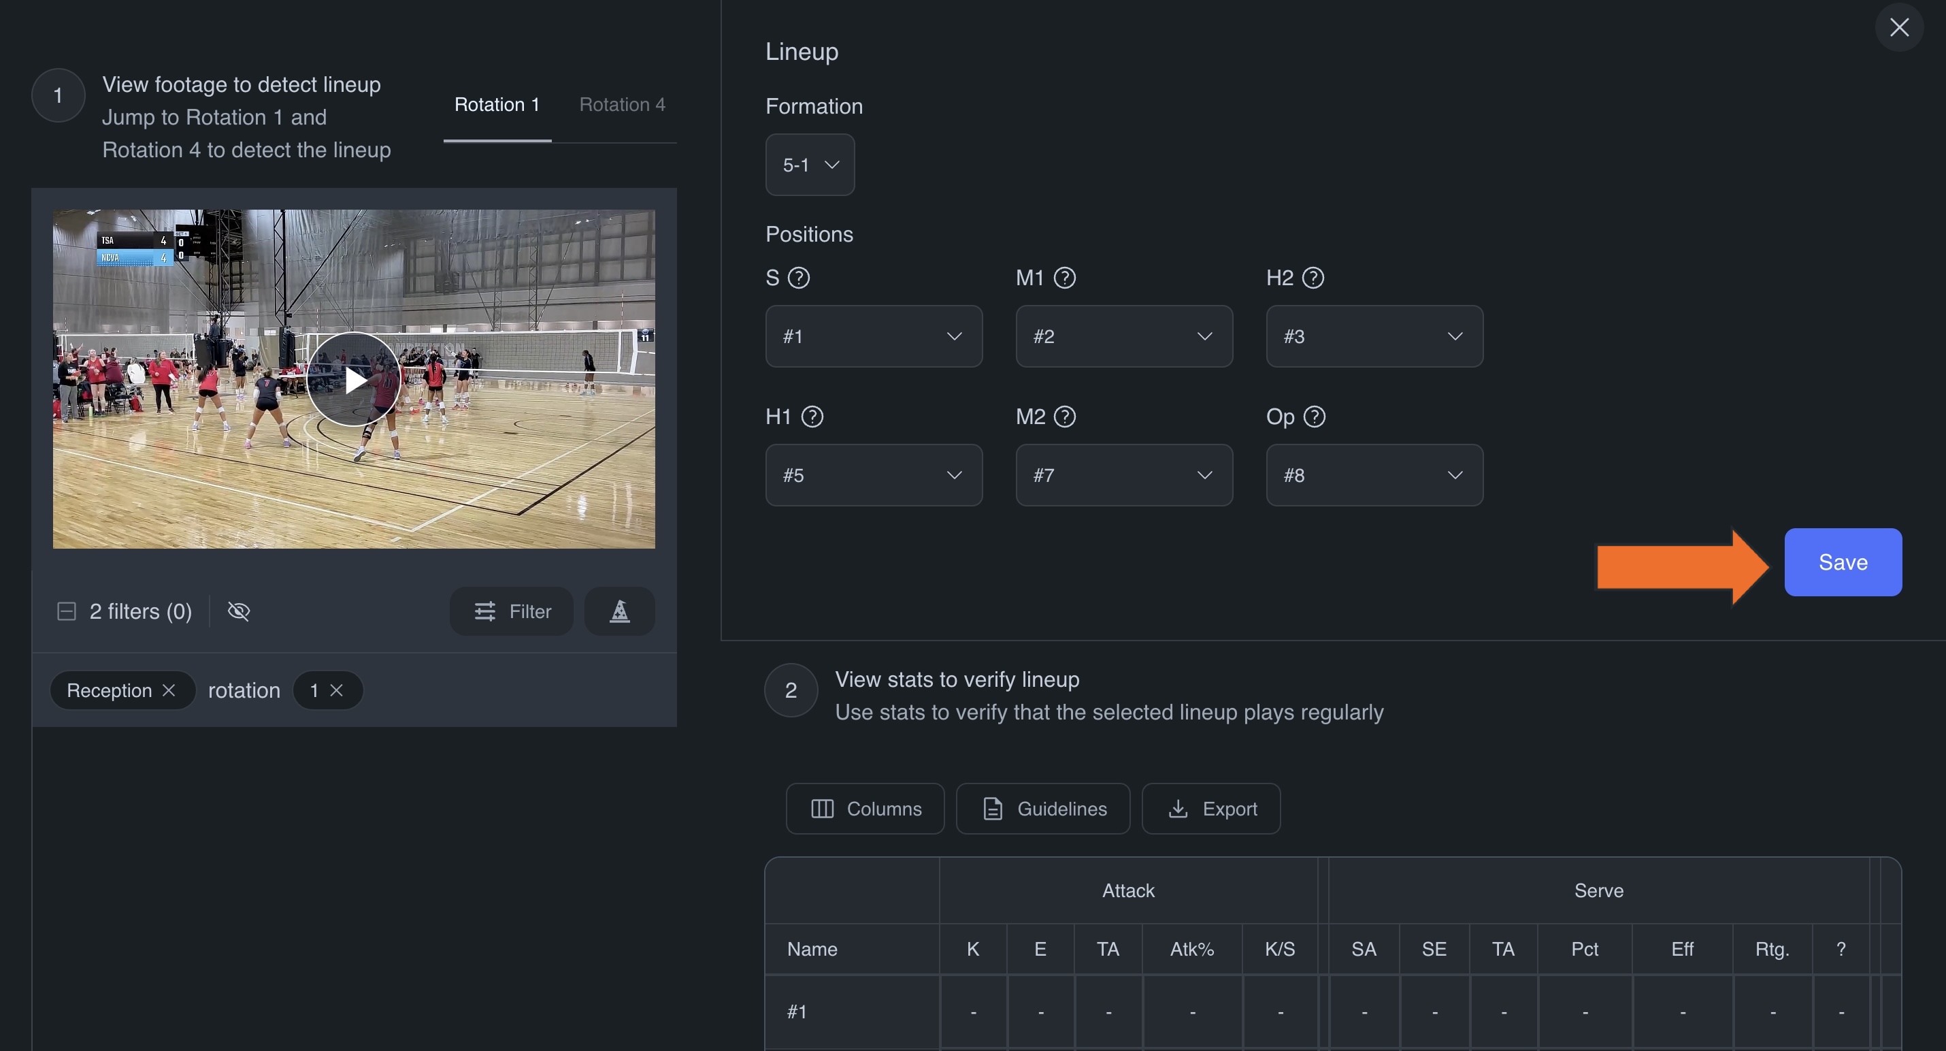Click the Attack K column header

pos(973,949)
